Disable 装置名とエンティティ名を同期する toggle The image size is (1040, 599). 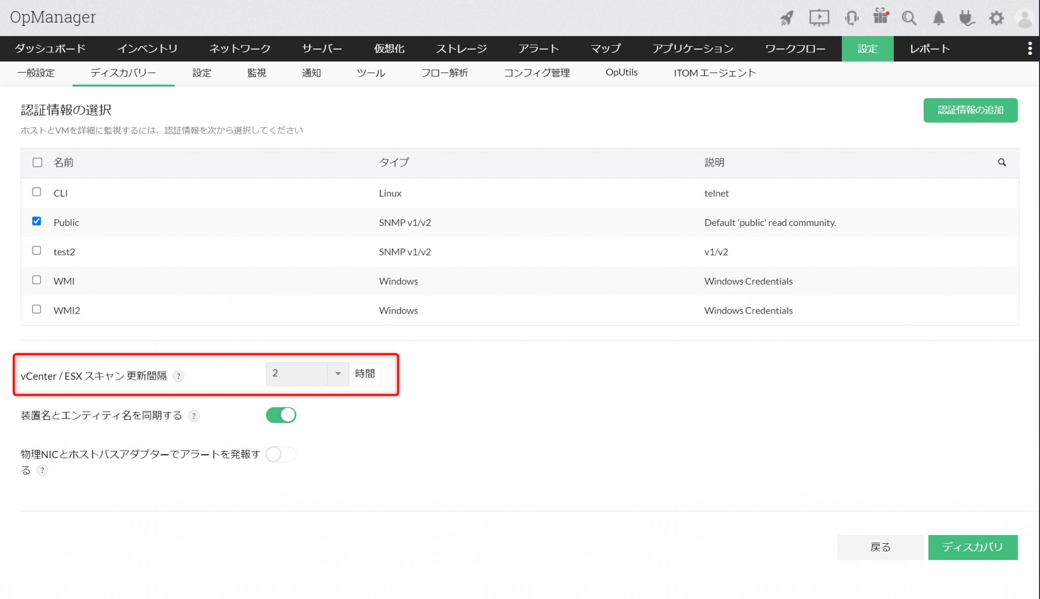(281, 415)
